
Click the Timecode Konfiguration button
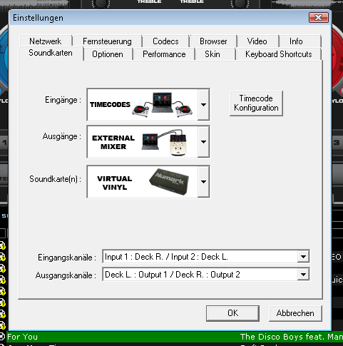tap(256, 103)
